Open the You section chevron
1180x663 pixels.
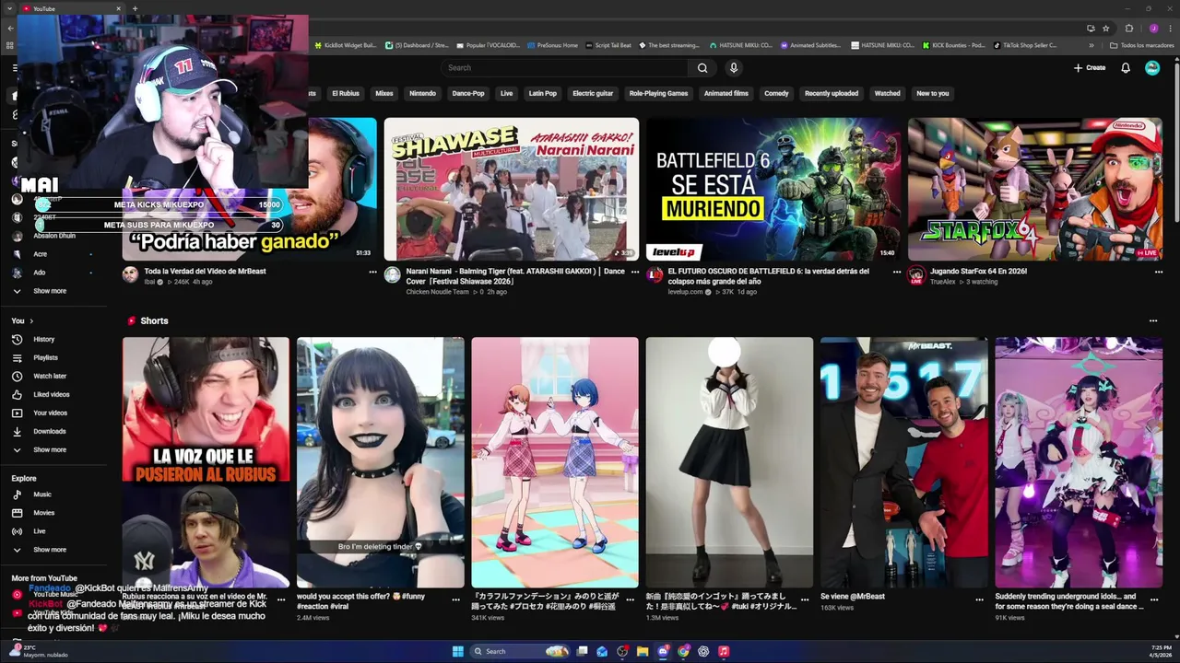pyautogui.click(x=31, y=320)
